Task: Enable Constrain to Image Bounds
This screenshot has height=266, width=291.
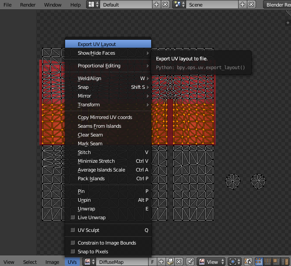Action: (x=73, y=242)
